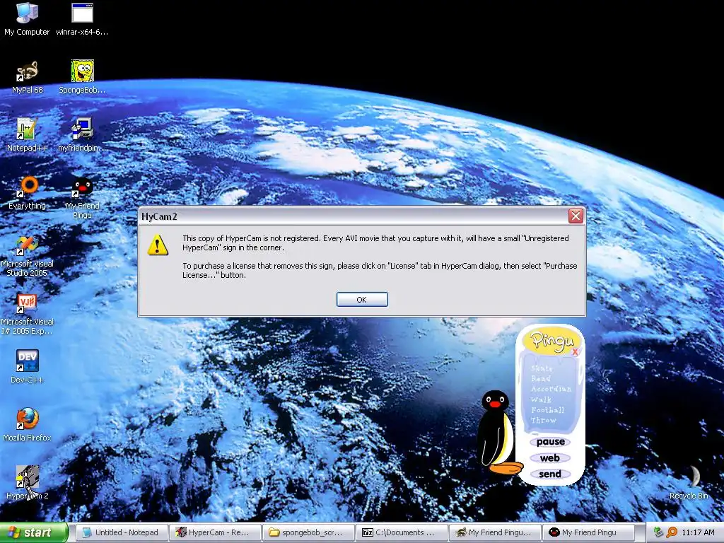The image size is (724, 543).
Task: Select the My Computer desktop icon
Action: point(27,20)
